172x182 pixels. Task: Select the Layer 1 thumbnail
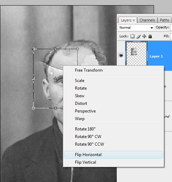[136, 54]
